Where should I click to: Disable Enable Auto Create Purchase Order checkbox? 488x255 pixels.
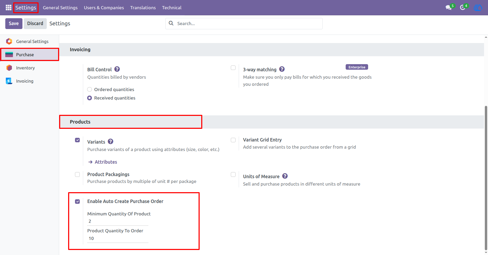tap(77, 201)
